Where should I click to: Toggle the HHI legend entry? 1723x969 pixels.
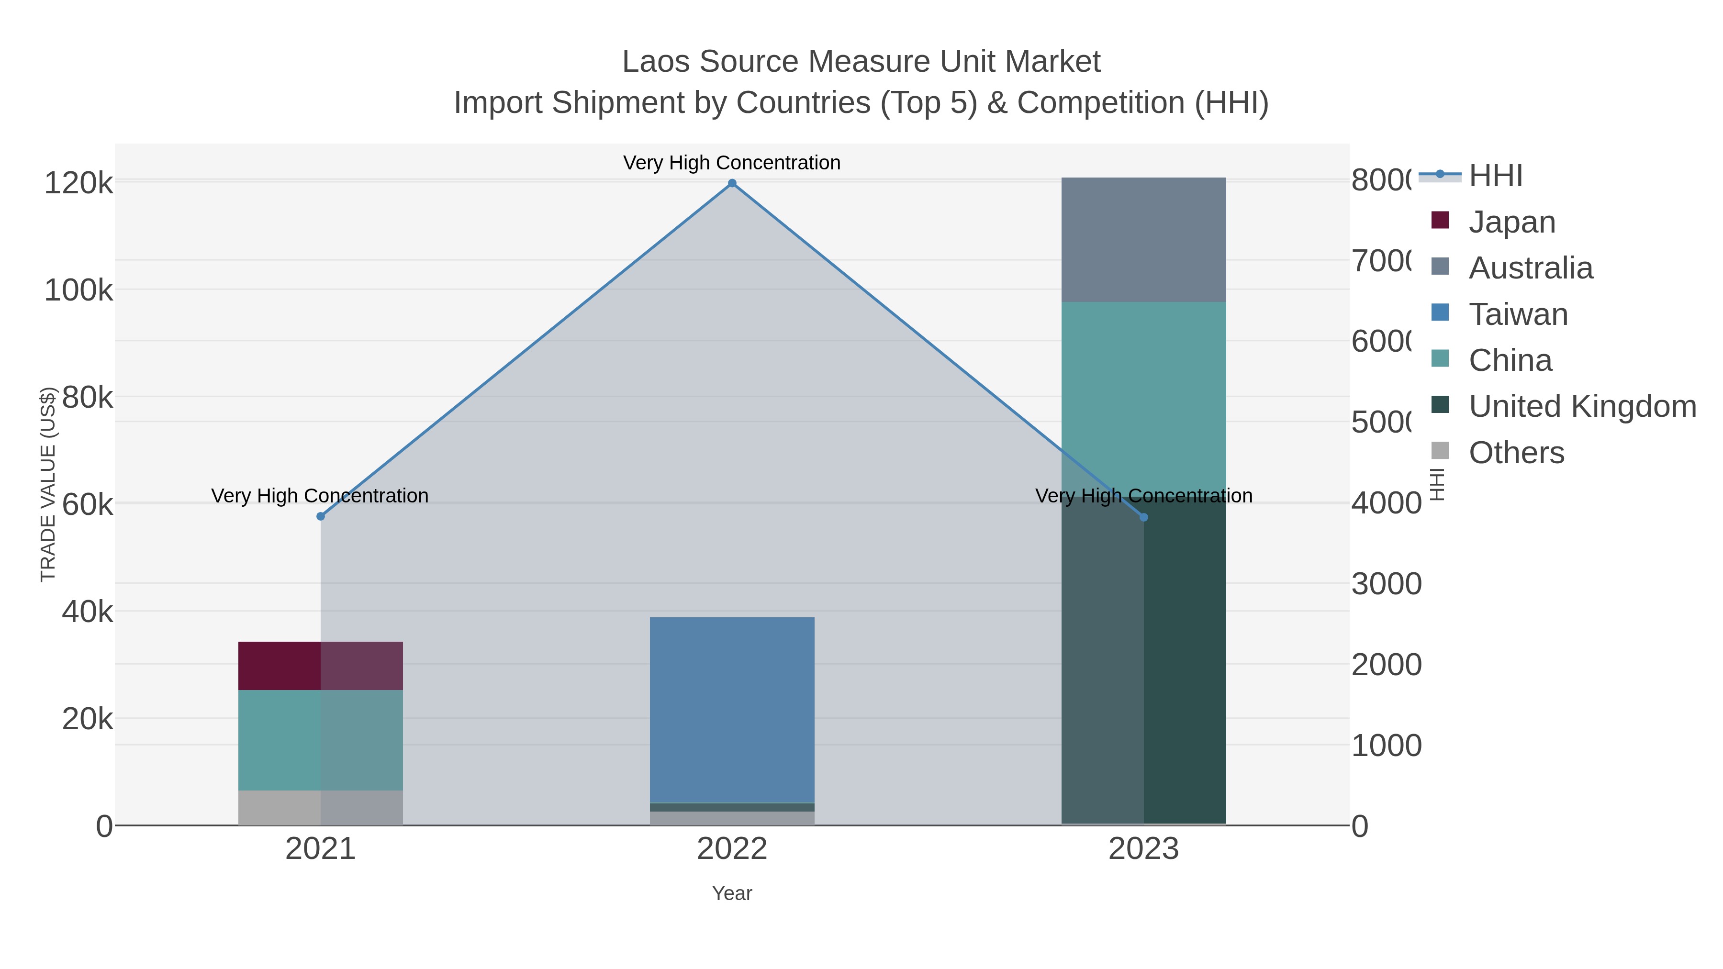click(1470, 175)
